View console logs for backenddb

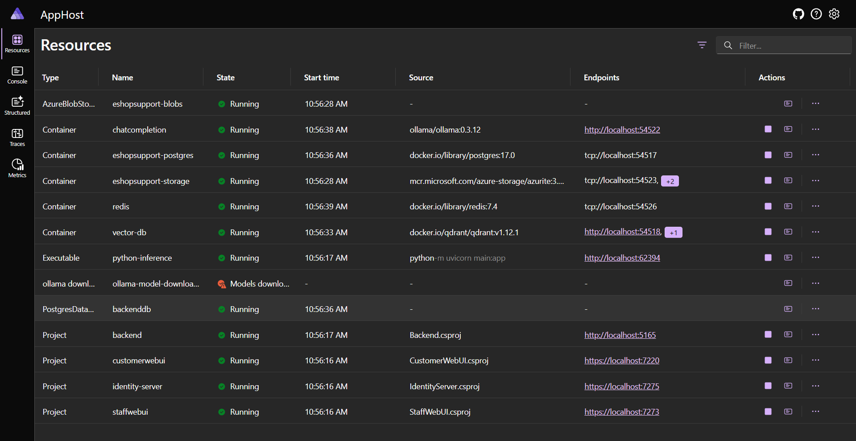788,309
